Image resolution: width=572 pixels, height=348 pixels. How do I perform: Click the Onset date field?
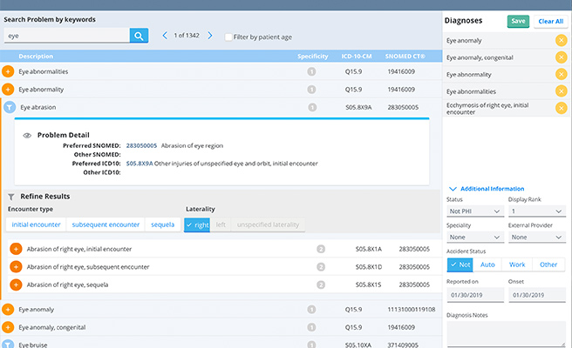(537, 295)
